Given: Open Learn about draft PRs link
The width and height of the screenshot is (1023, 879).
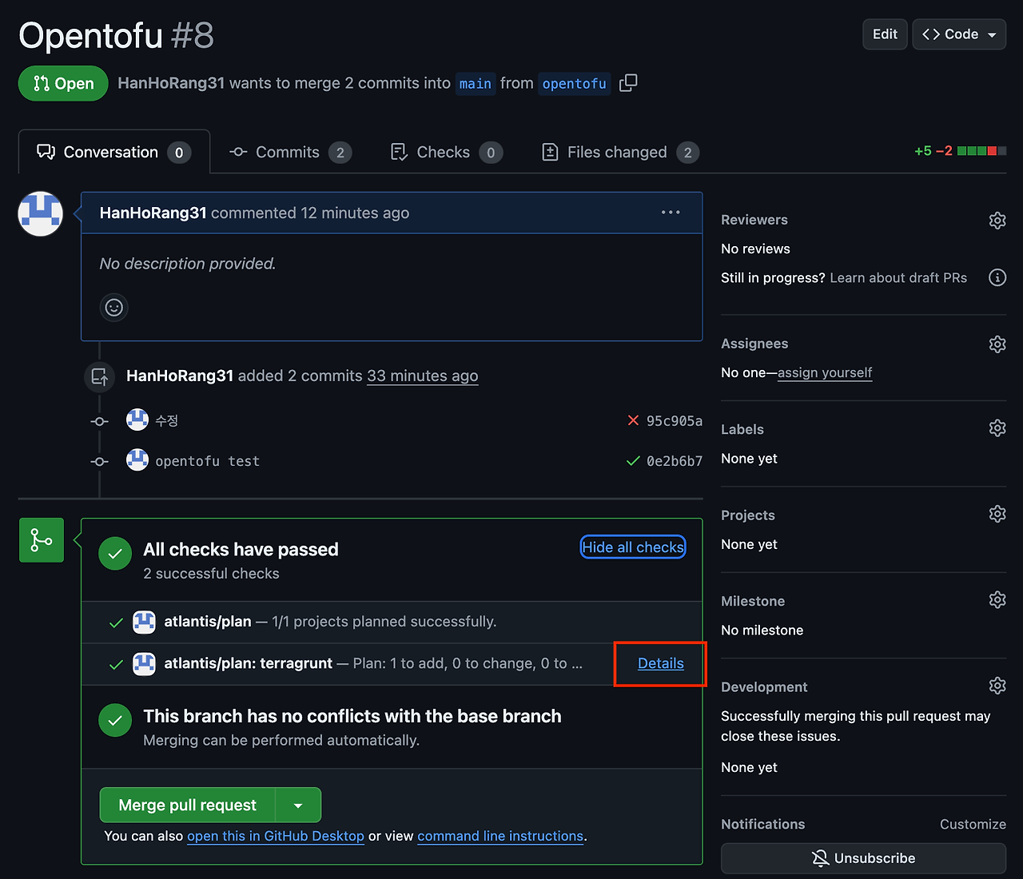Looking at the screenshot, I should point(898,277).
